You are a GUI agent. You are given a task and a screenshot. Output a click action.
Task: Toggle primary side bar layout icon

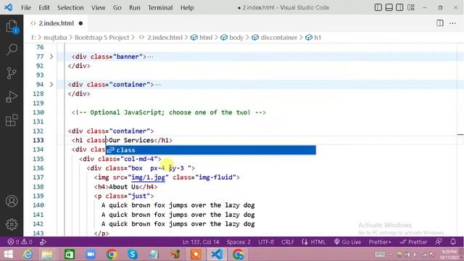coord(378,7)
